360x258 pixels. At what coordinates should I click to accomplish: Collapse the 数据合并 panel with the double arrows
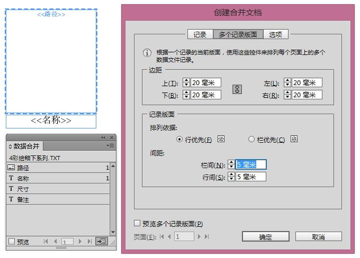[103, 137]
